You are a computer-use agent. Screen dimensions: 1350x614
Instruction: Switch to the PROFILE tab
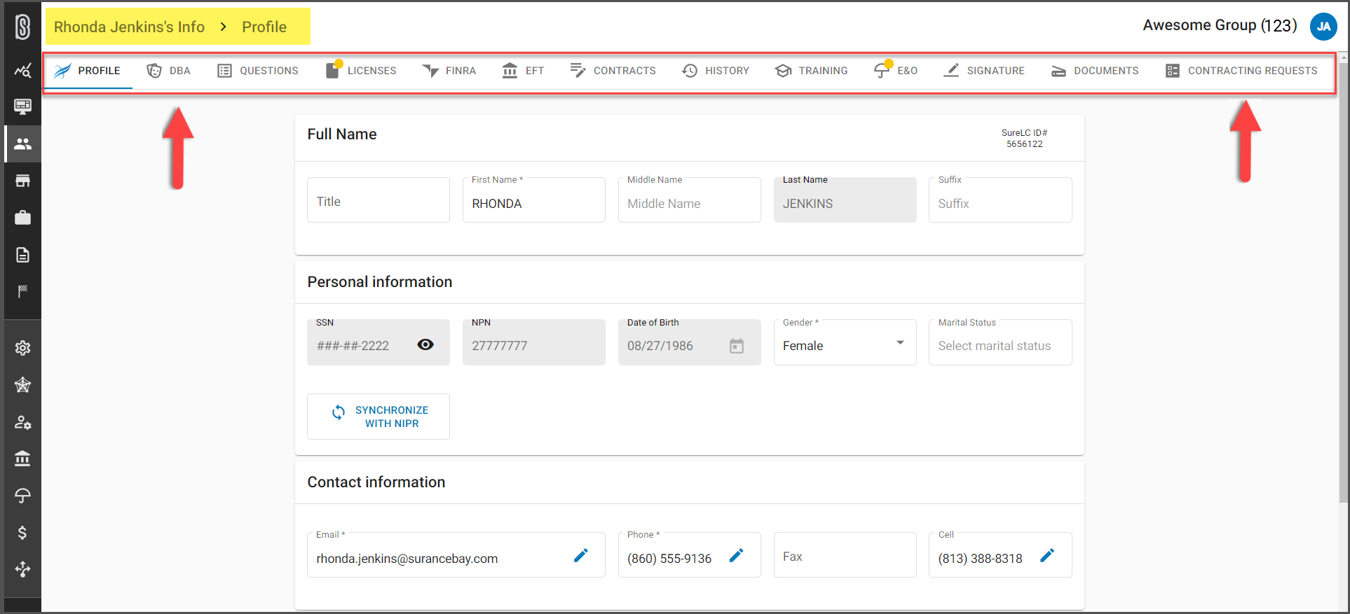click(88, 71)
